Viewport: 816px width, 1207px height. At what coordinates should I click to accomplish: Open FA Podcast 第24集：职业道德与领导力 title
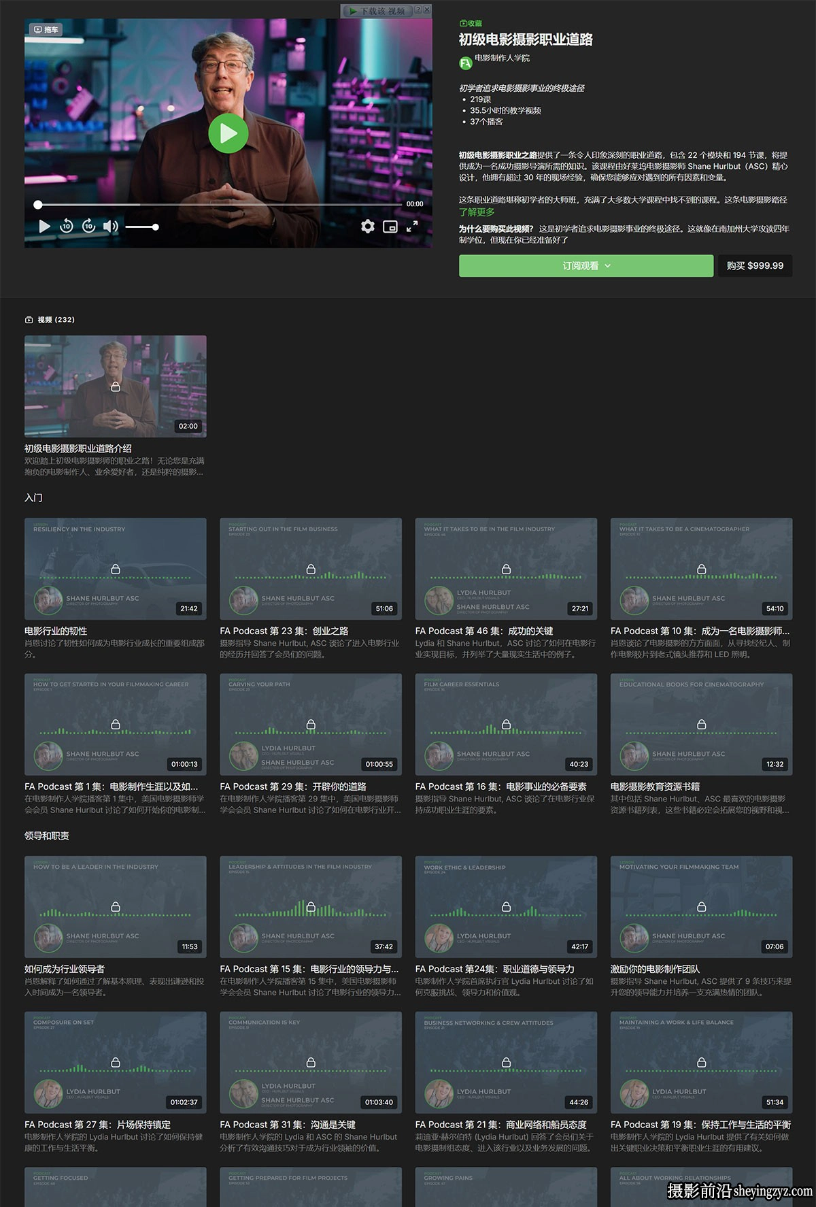[x=494, y=969]
